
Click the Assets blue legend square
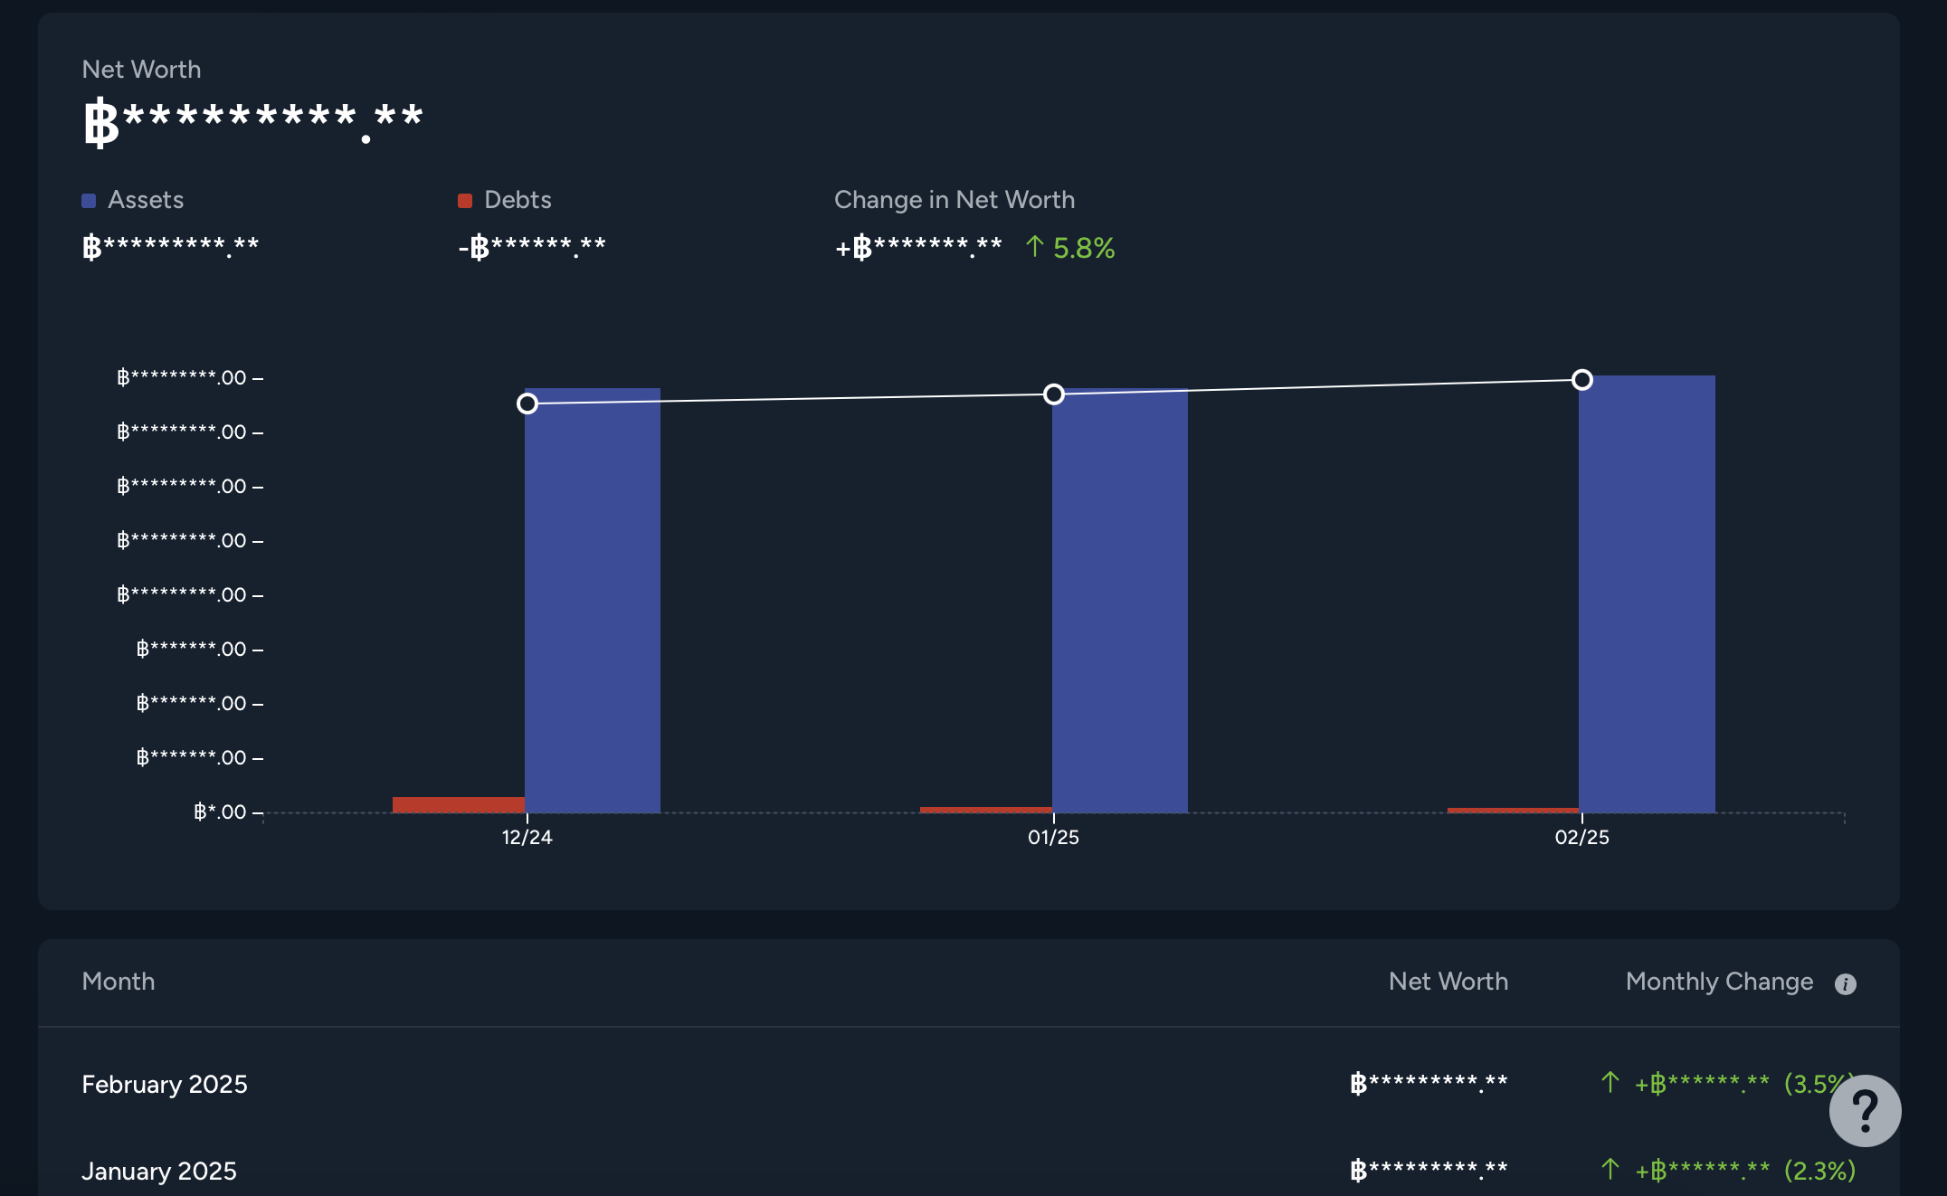[x=89, y=201]
